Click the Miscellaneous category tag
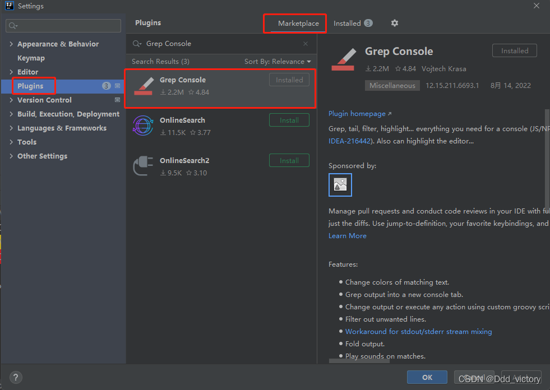Screen dimensions: 550x390 [x=392, y=86]
